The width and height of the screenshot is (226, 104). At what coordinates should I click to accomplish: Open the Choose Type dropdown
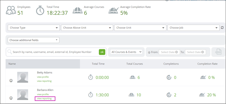tap(34, 28)
